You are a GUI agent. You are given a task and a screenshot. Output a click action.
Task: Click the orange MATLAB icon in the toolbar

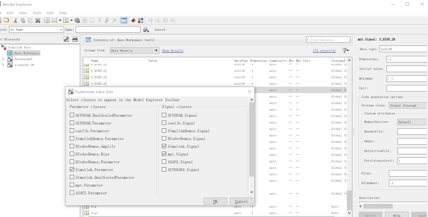[x=133, y=20]
